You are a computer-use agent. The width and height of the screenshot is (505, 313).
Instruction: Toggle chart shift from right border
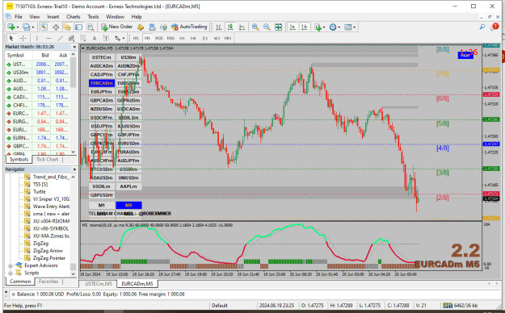tap(304, 27)
